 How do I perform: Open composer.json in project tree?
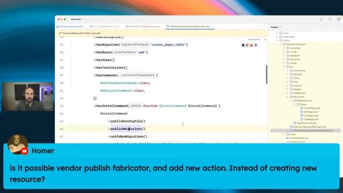coord(296,142)
